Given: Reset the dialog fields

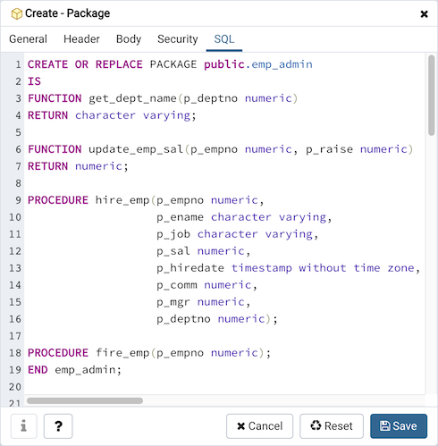Looking at the screenshot, I should (332, 426).
